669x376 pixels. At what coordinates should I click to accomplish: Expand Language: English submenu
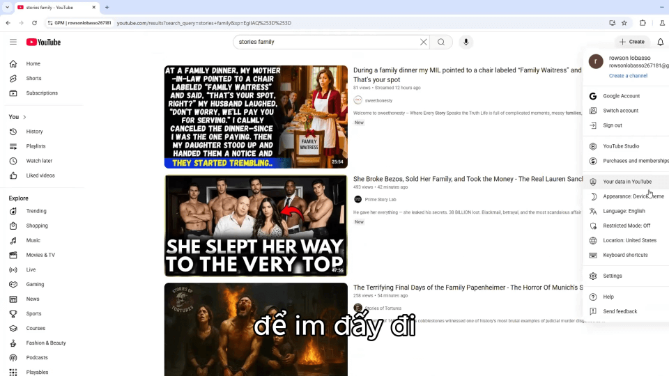(624, 211)
